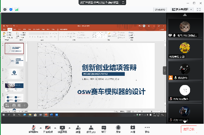
Task: Click the meeting info icon
Action: tap(5, 10)
